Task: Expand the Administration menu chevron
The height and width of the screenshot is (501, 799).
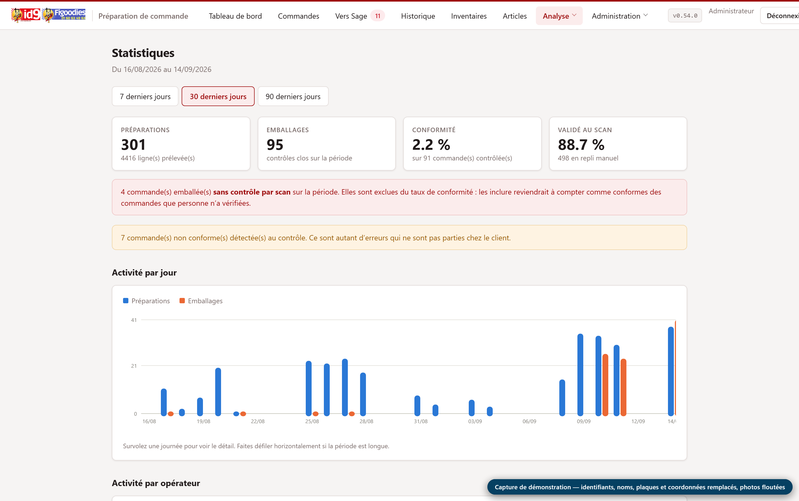Action: [x=645, y=15]
